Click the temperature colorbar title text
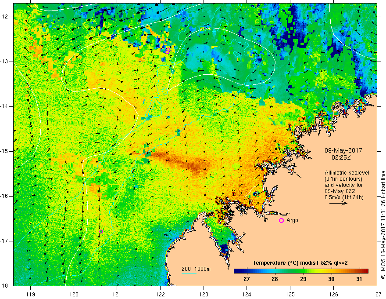Image resolution: width=386 pixels, height=299 pixels. click(x=300, y=263)
